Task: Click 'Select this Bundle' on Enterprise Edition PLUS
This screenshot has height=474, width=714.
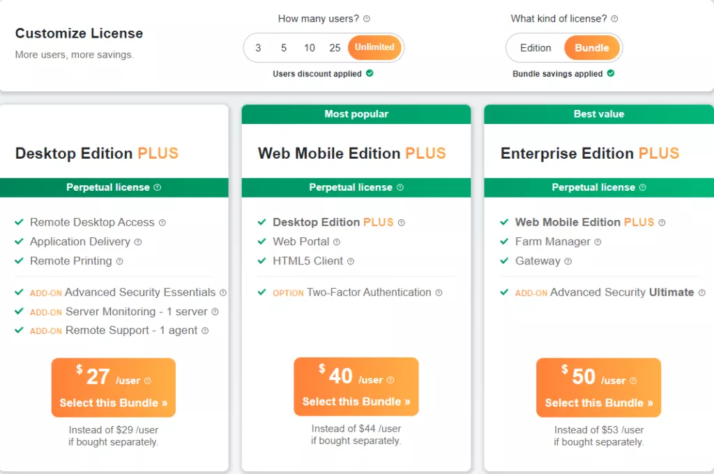Action: (598, 402)
